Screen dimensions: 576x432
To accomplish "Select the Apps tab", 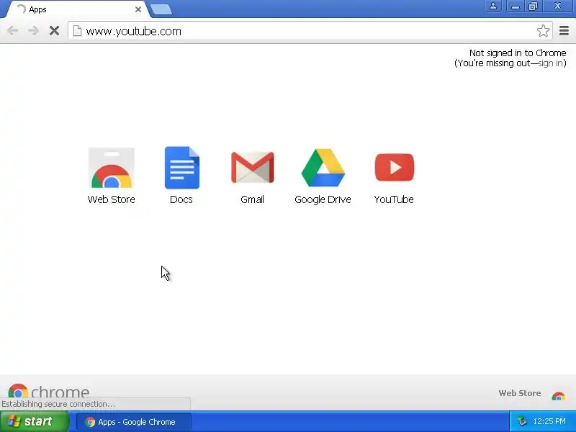I will click(77, 9).
